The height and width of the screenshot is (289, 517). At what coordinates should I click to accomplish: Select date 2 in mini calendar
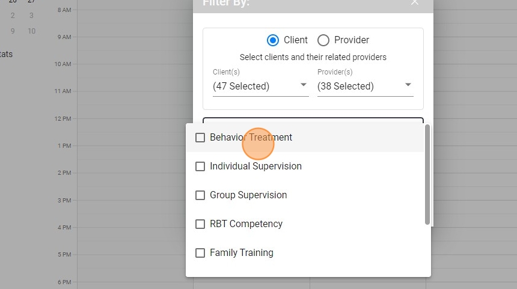pyautogui.click(x=13, y=16)
